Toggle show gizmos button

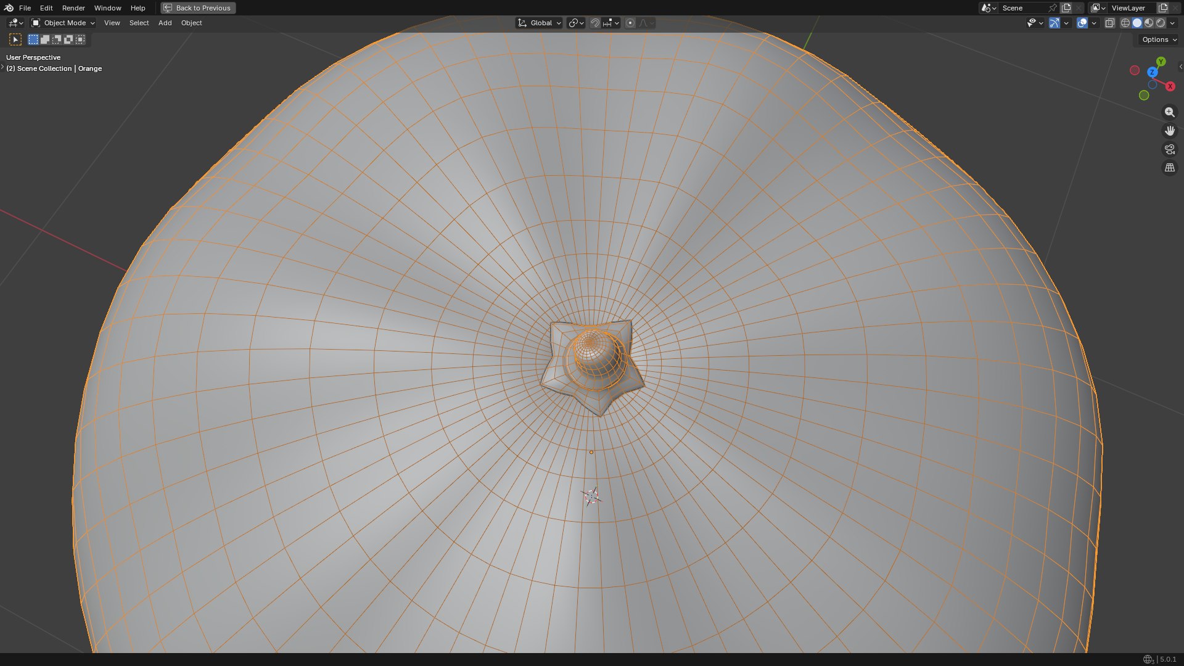pyautogui.click(x=1054, y=23)
